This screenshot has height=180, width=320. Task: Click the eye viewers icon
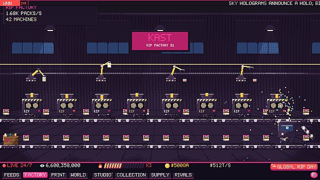tap(42, 166)
